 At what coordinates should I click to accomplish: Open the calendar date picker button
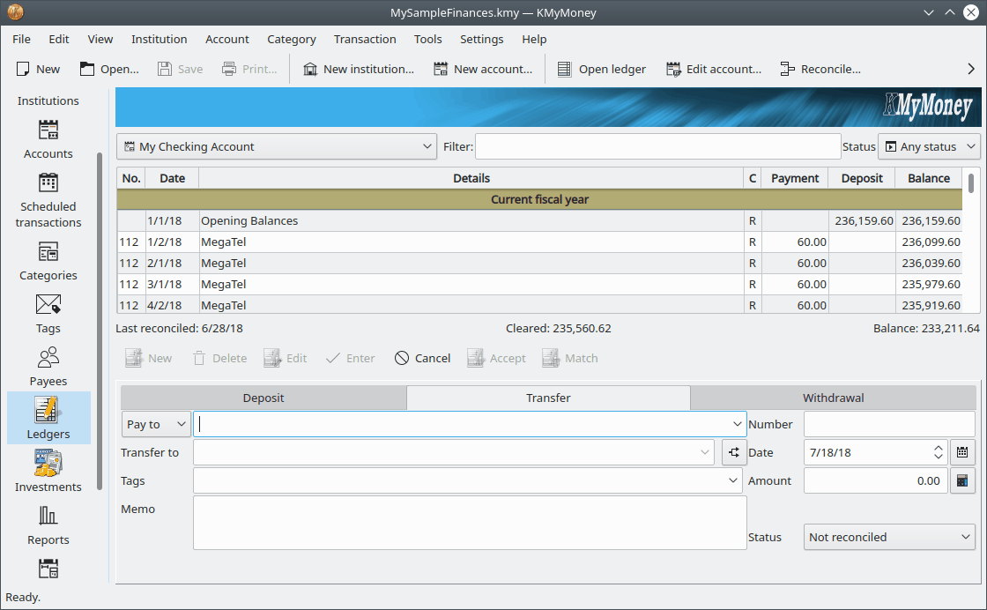[x=962, y=452]
